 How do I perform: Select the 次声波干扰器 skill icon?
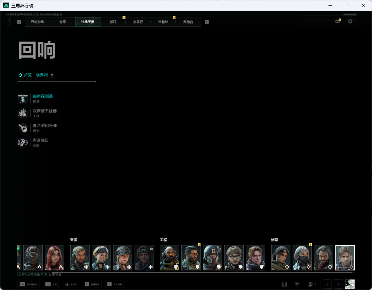[x=23, y=113]
